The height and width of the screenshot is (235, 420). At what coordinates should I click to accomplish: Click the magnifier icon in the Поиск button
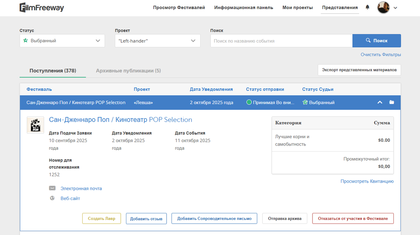[x=368, y=41]
